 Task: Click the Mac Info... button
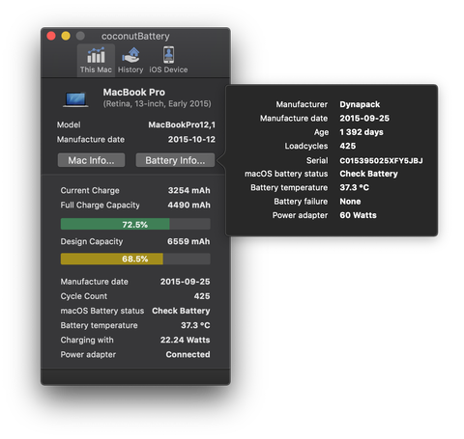91,160
